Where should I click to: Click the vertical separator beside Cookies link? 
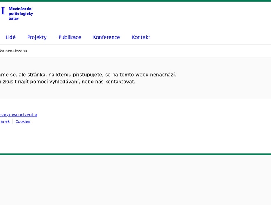click(x=12, y=122)
